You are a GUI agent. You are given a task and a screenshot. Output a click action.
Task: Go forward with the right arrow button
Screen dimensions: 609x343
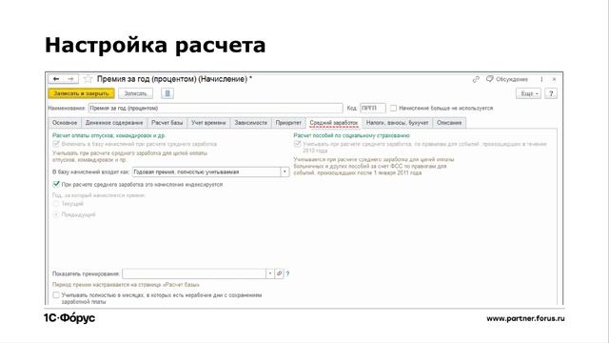(70, 79)
